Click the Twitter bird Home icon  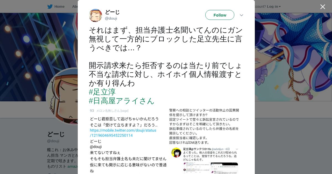[x=50, y=6]
